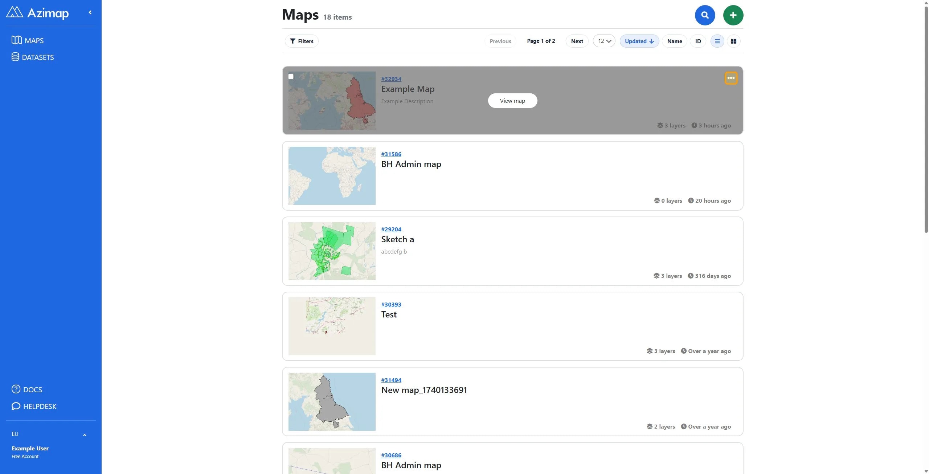
Task: Click 'Page 1 of 2' indicator
Action: point(541,41)
